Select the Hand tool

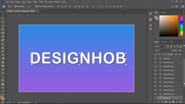pyautogui.click(x=3, y=84)
